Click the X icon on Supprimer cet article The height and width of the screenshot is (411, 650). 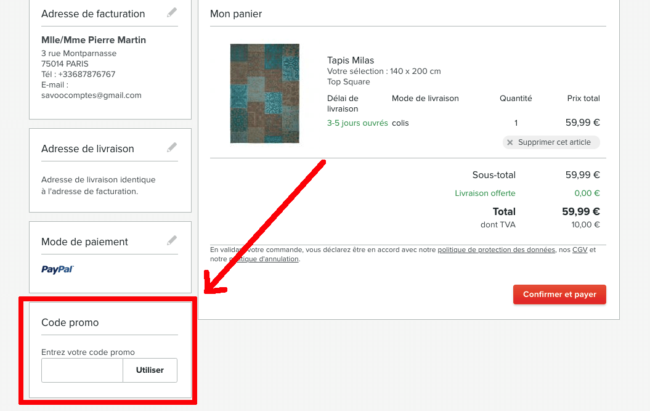[510, 142]
